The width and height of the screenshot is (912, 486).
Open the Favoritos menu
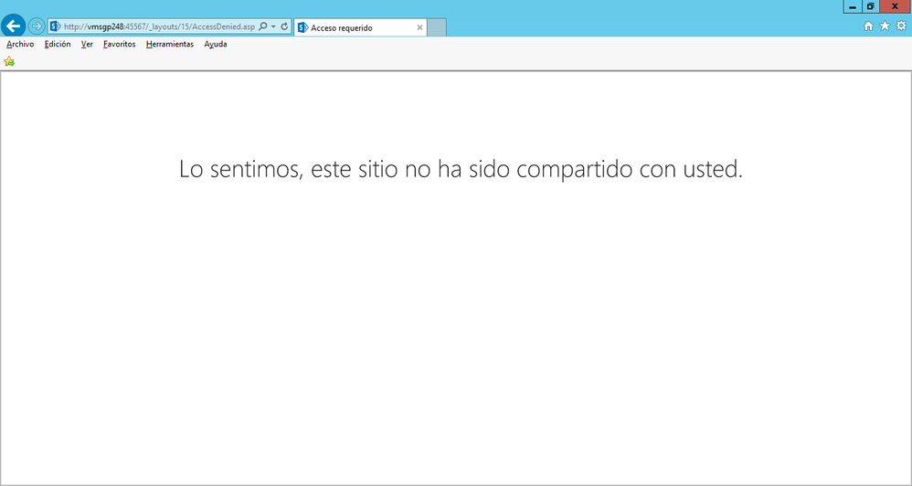(x=119, y=44)
